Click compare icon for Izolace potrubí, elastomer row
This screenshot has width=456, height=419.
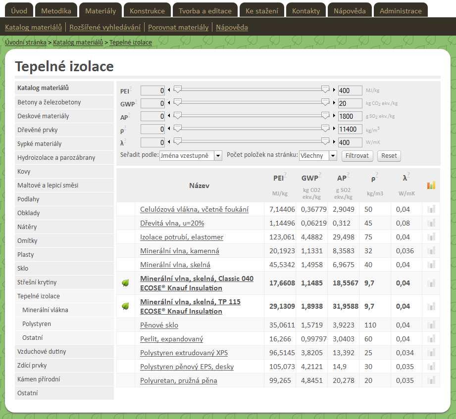(x=431, y=237)
